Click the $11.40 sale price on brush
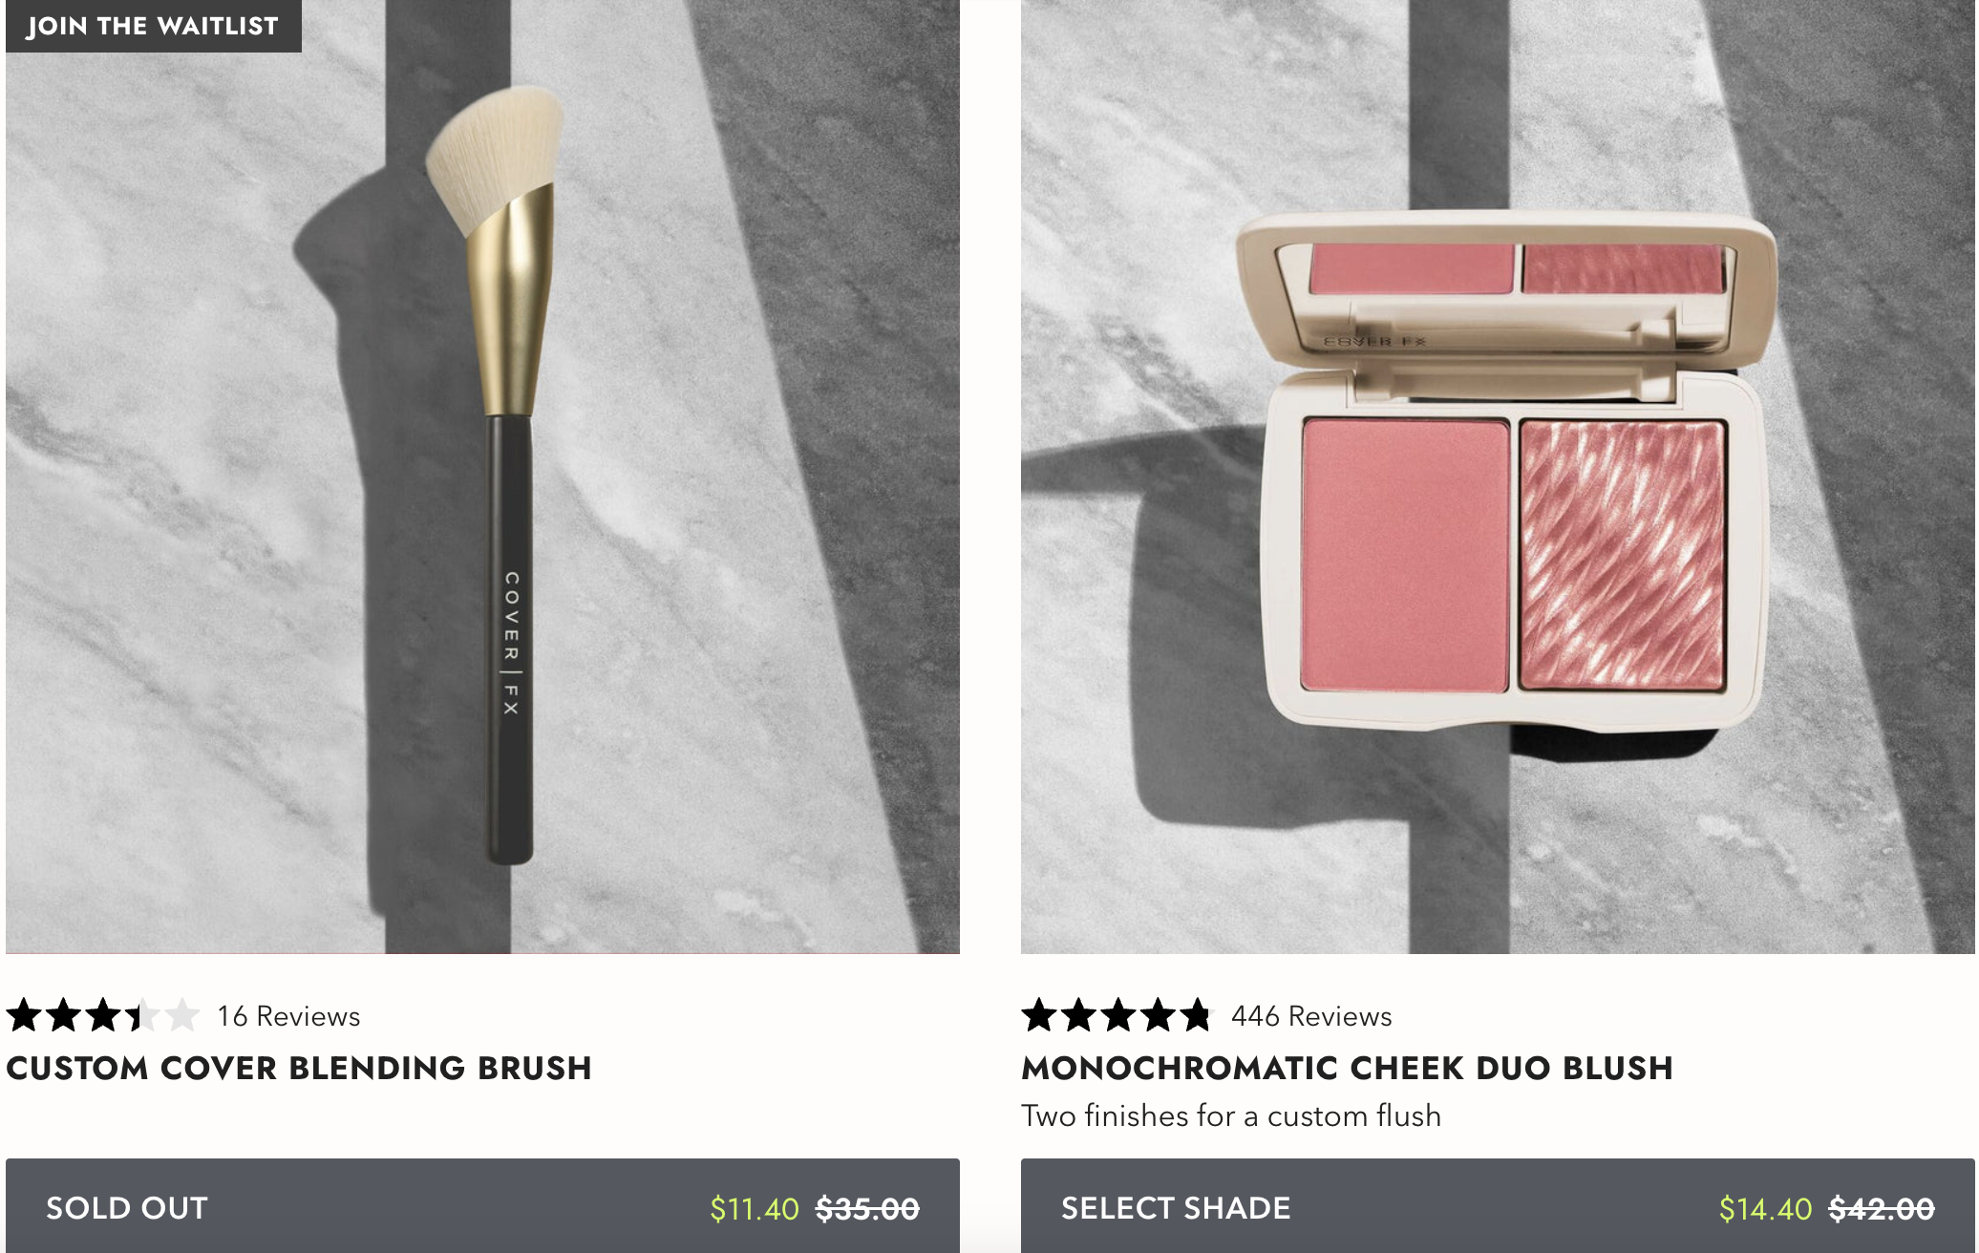This screenshot has width=1979, height=1253. point(755,1209)
